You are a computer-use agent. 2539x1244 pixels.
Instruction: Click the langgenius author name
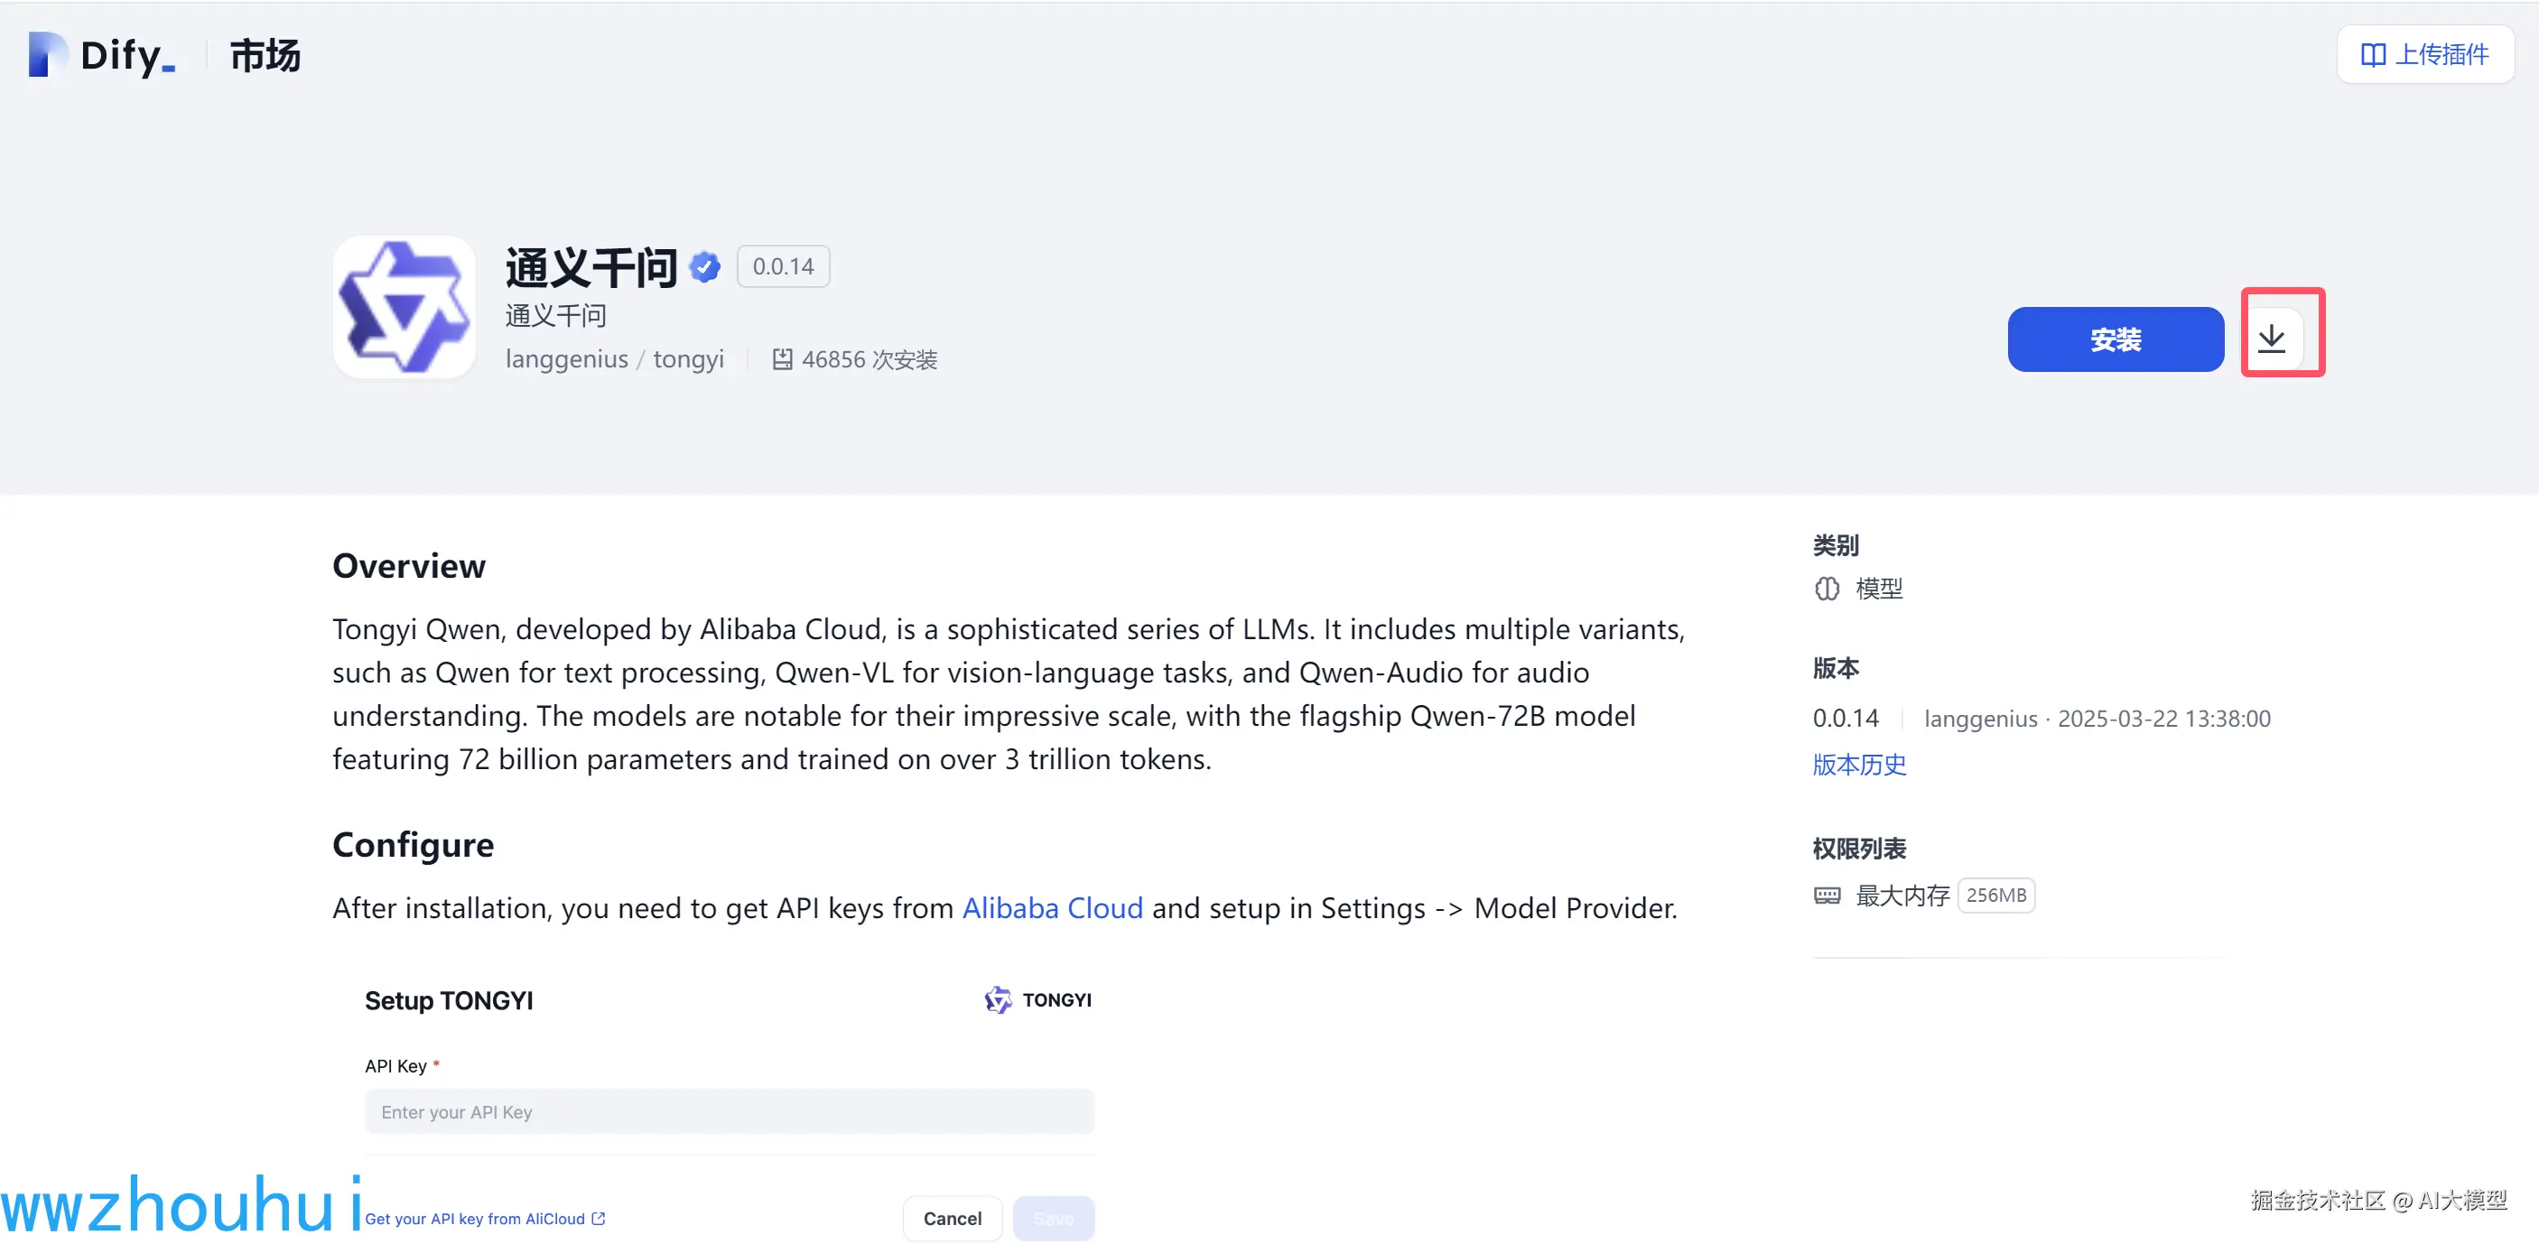pos(566,358)
